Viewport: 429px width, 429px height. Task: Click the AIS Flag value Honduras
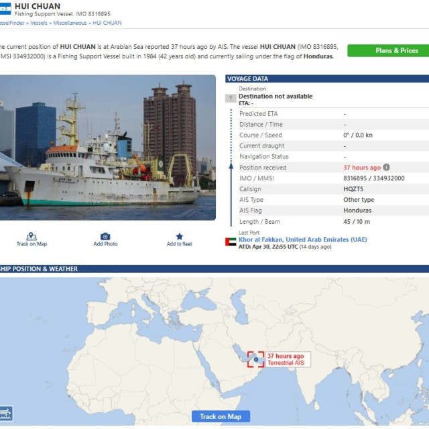pyautogui.click(x=357, y=210)
